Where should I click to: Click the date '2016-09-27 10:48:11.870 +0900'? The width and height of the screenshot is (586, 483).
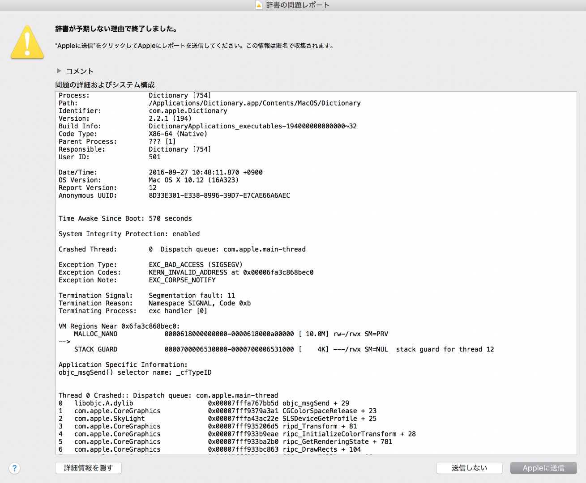pos(206,172)
